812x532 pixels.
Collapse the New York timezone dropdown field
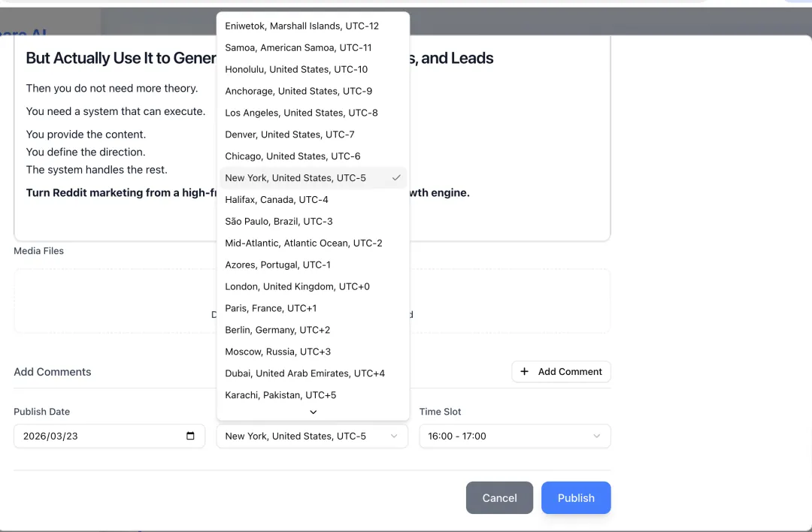tap(312, 437)
